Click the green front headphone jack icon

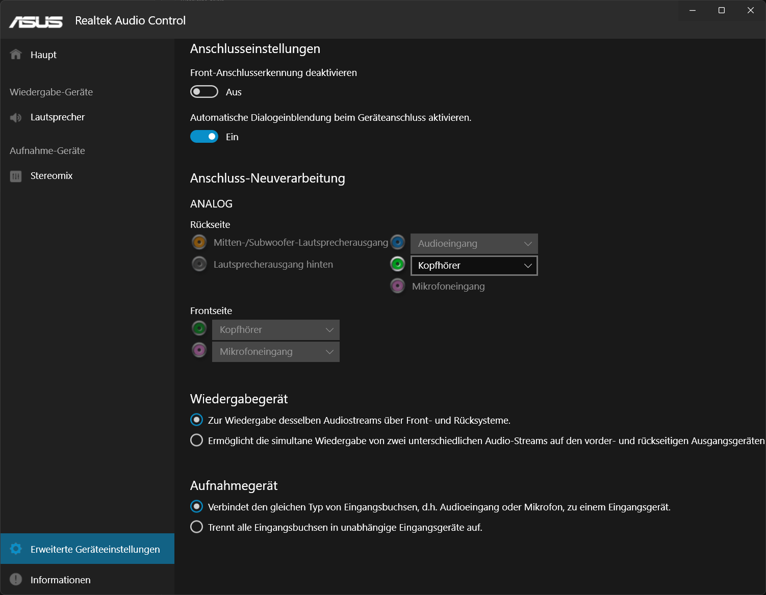tap(199, 328)
